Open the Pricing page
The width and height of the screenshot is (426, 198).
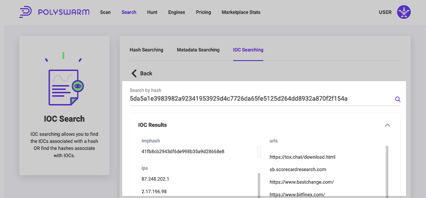click(204, 12)
